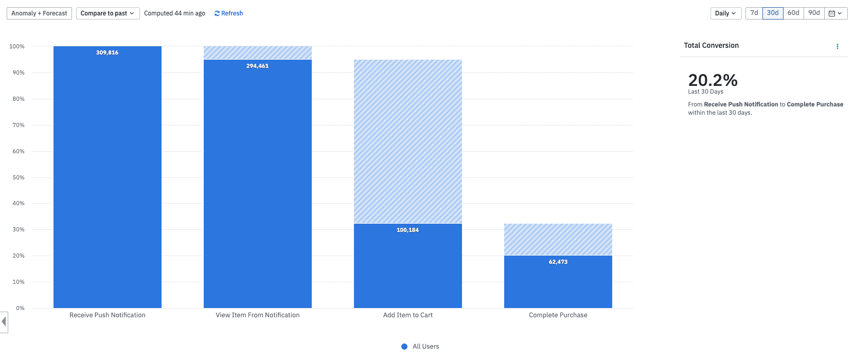Click the View Item From Notification bar

tap(258, 185)
